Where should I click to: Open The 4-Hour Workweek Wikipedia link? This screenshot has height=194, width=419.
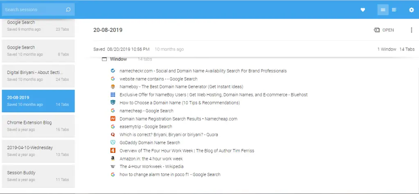(151, 167)
